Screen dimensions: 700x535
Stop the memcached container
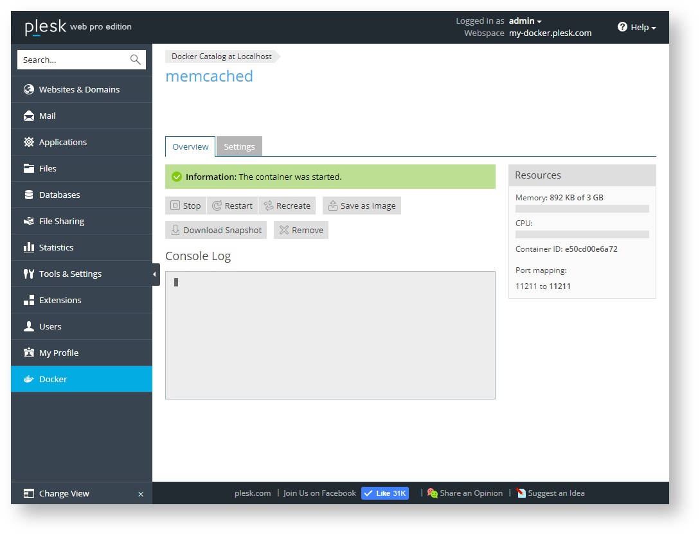coord(186,206)
